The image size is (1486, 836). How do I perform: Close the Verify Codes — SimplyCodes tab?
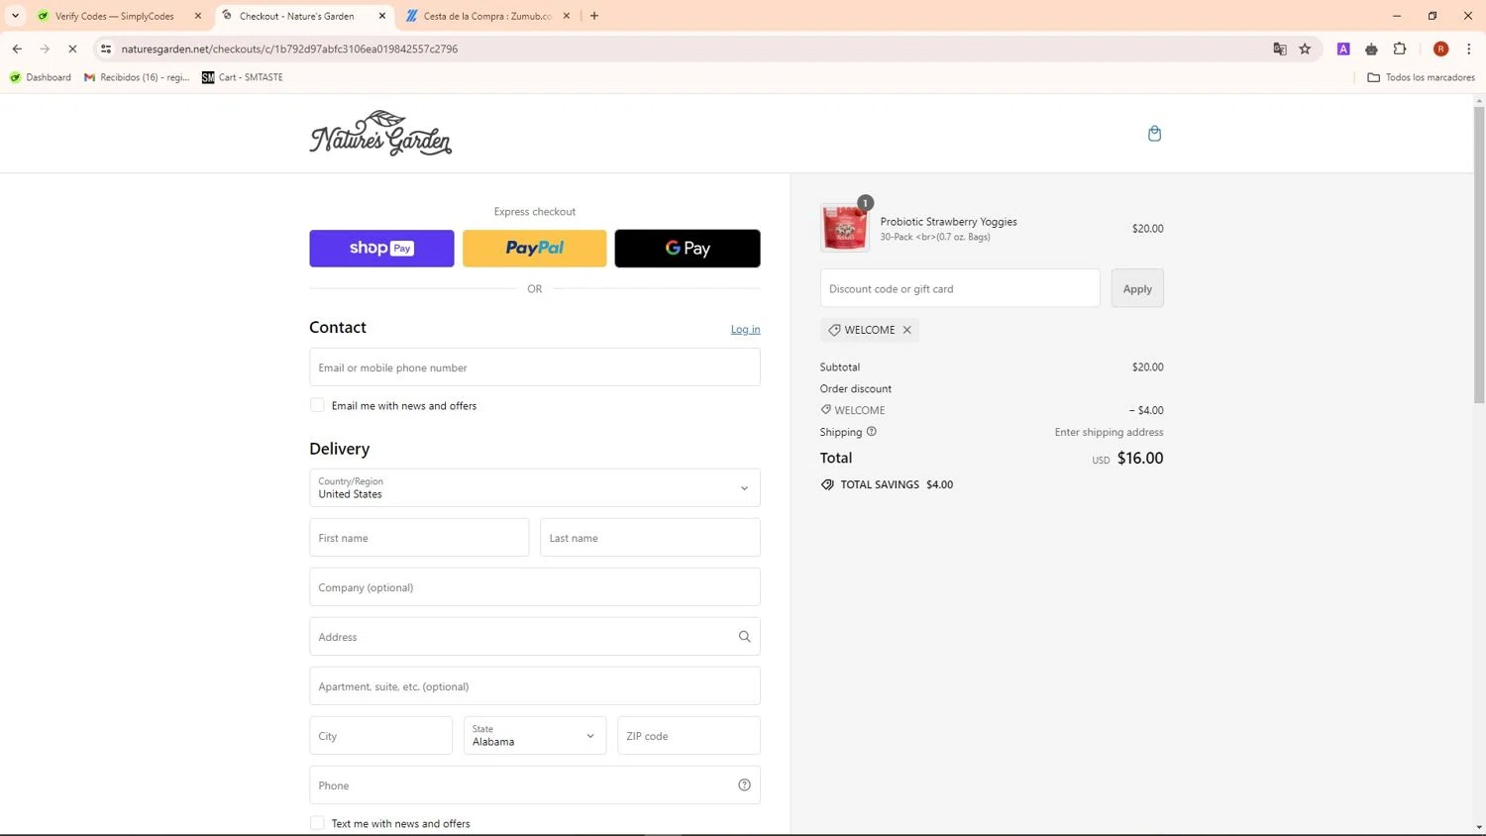click(x=198, y=16)
